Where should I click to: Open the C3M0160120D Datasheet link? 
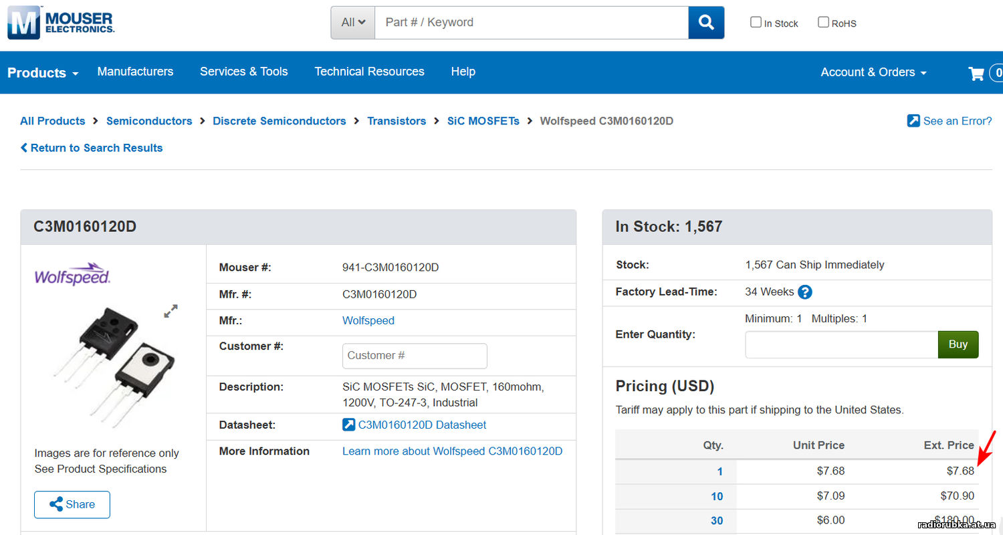422,425
